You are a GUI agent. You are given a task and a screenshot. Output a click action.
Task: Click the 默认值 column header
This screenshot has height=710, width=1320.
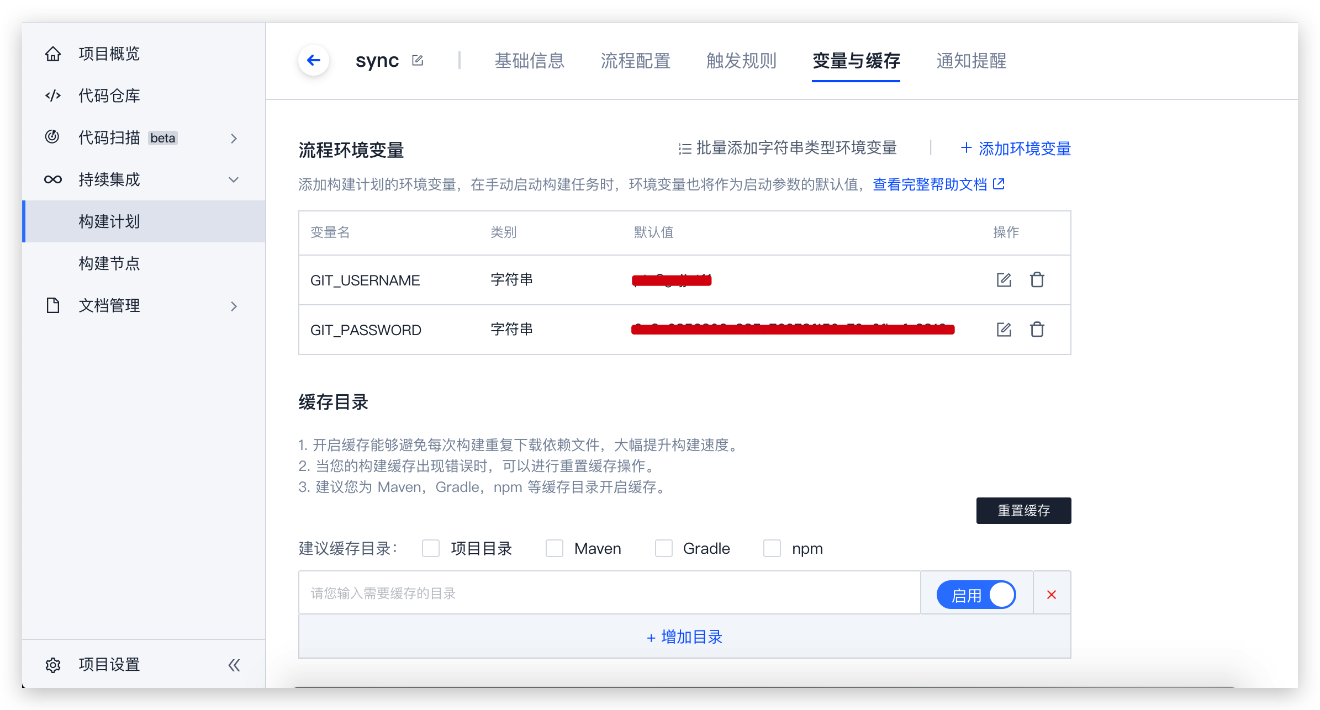654,232
